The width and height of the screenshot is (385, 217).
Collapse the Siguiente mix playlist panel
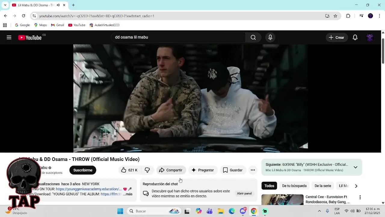point(356,167)
